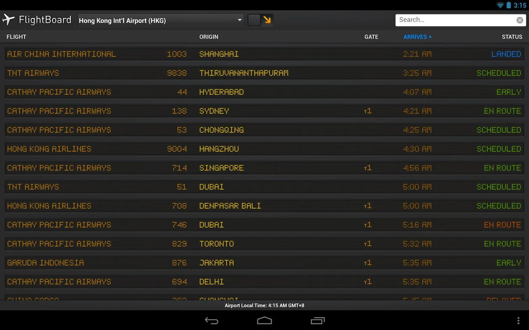
Task: Select flight number 44
Action: (x=182, y=92)
